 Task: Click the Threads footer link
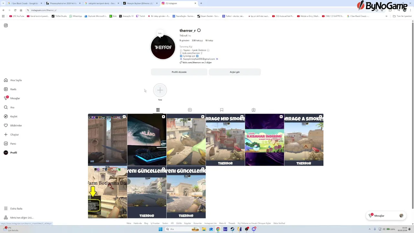(232, 223)
